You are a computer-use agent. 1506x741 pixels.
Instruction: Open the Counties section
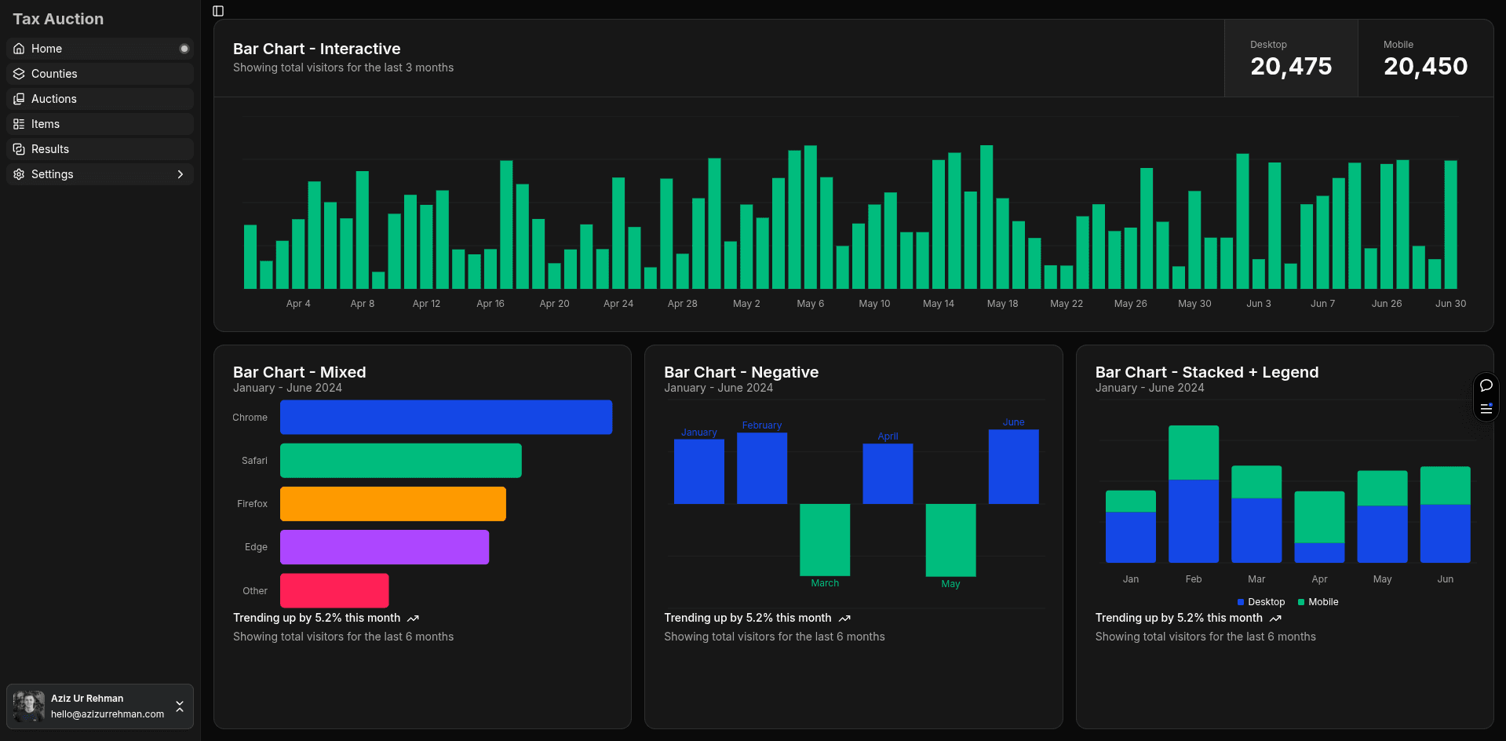[54, 74]
